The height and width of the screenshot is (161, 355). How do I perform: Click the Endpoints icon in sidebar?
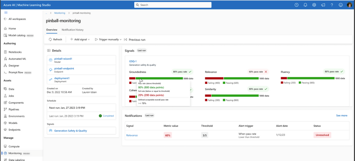(6, 130)
